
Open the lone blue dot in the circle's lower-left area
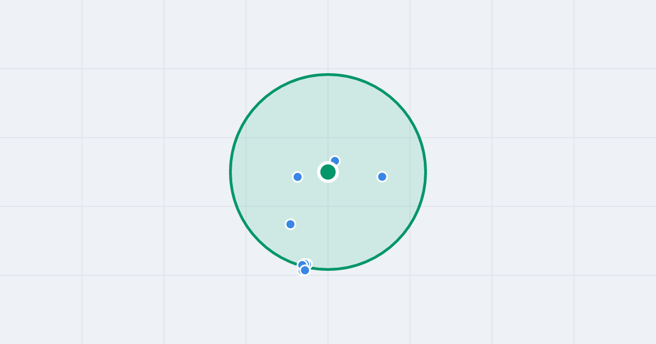(x=290, y=224)
